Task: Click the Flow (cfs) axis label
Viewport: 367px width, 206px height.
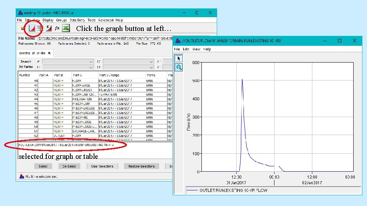Action: point(188,122)
